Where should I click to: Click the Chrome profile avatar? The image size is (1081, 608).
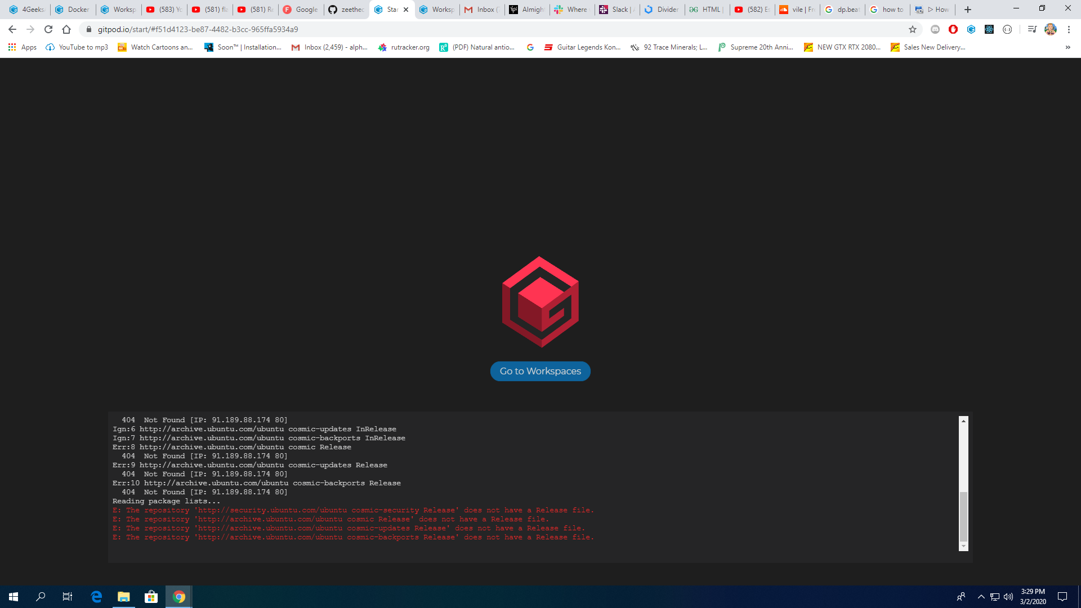[1051, 29]
